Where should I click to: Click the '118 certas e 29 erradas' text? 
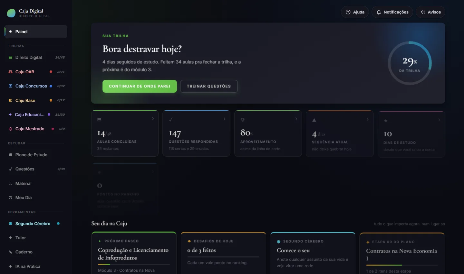coord(188,149)
